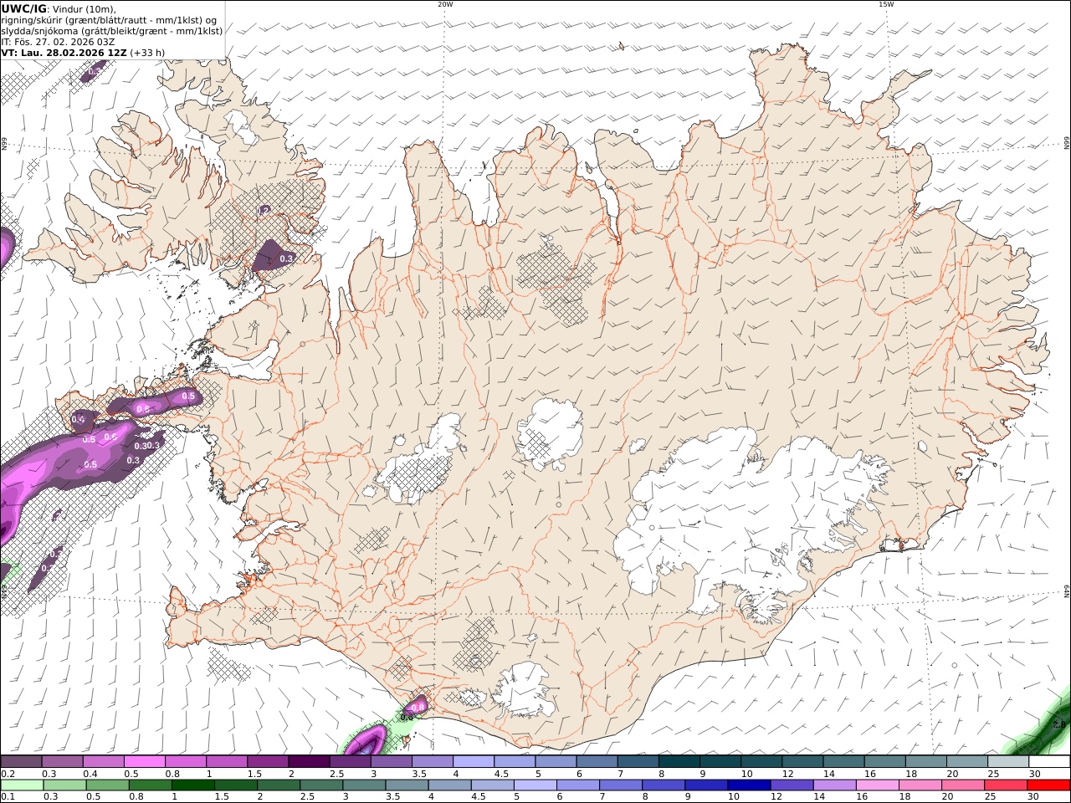The height and width of the screenshot is (803, 1071).
Task: Select lower-row pink swatch between 16 and 18
Action: pos(877,785)
